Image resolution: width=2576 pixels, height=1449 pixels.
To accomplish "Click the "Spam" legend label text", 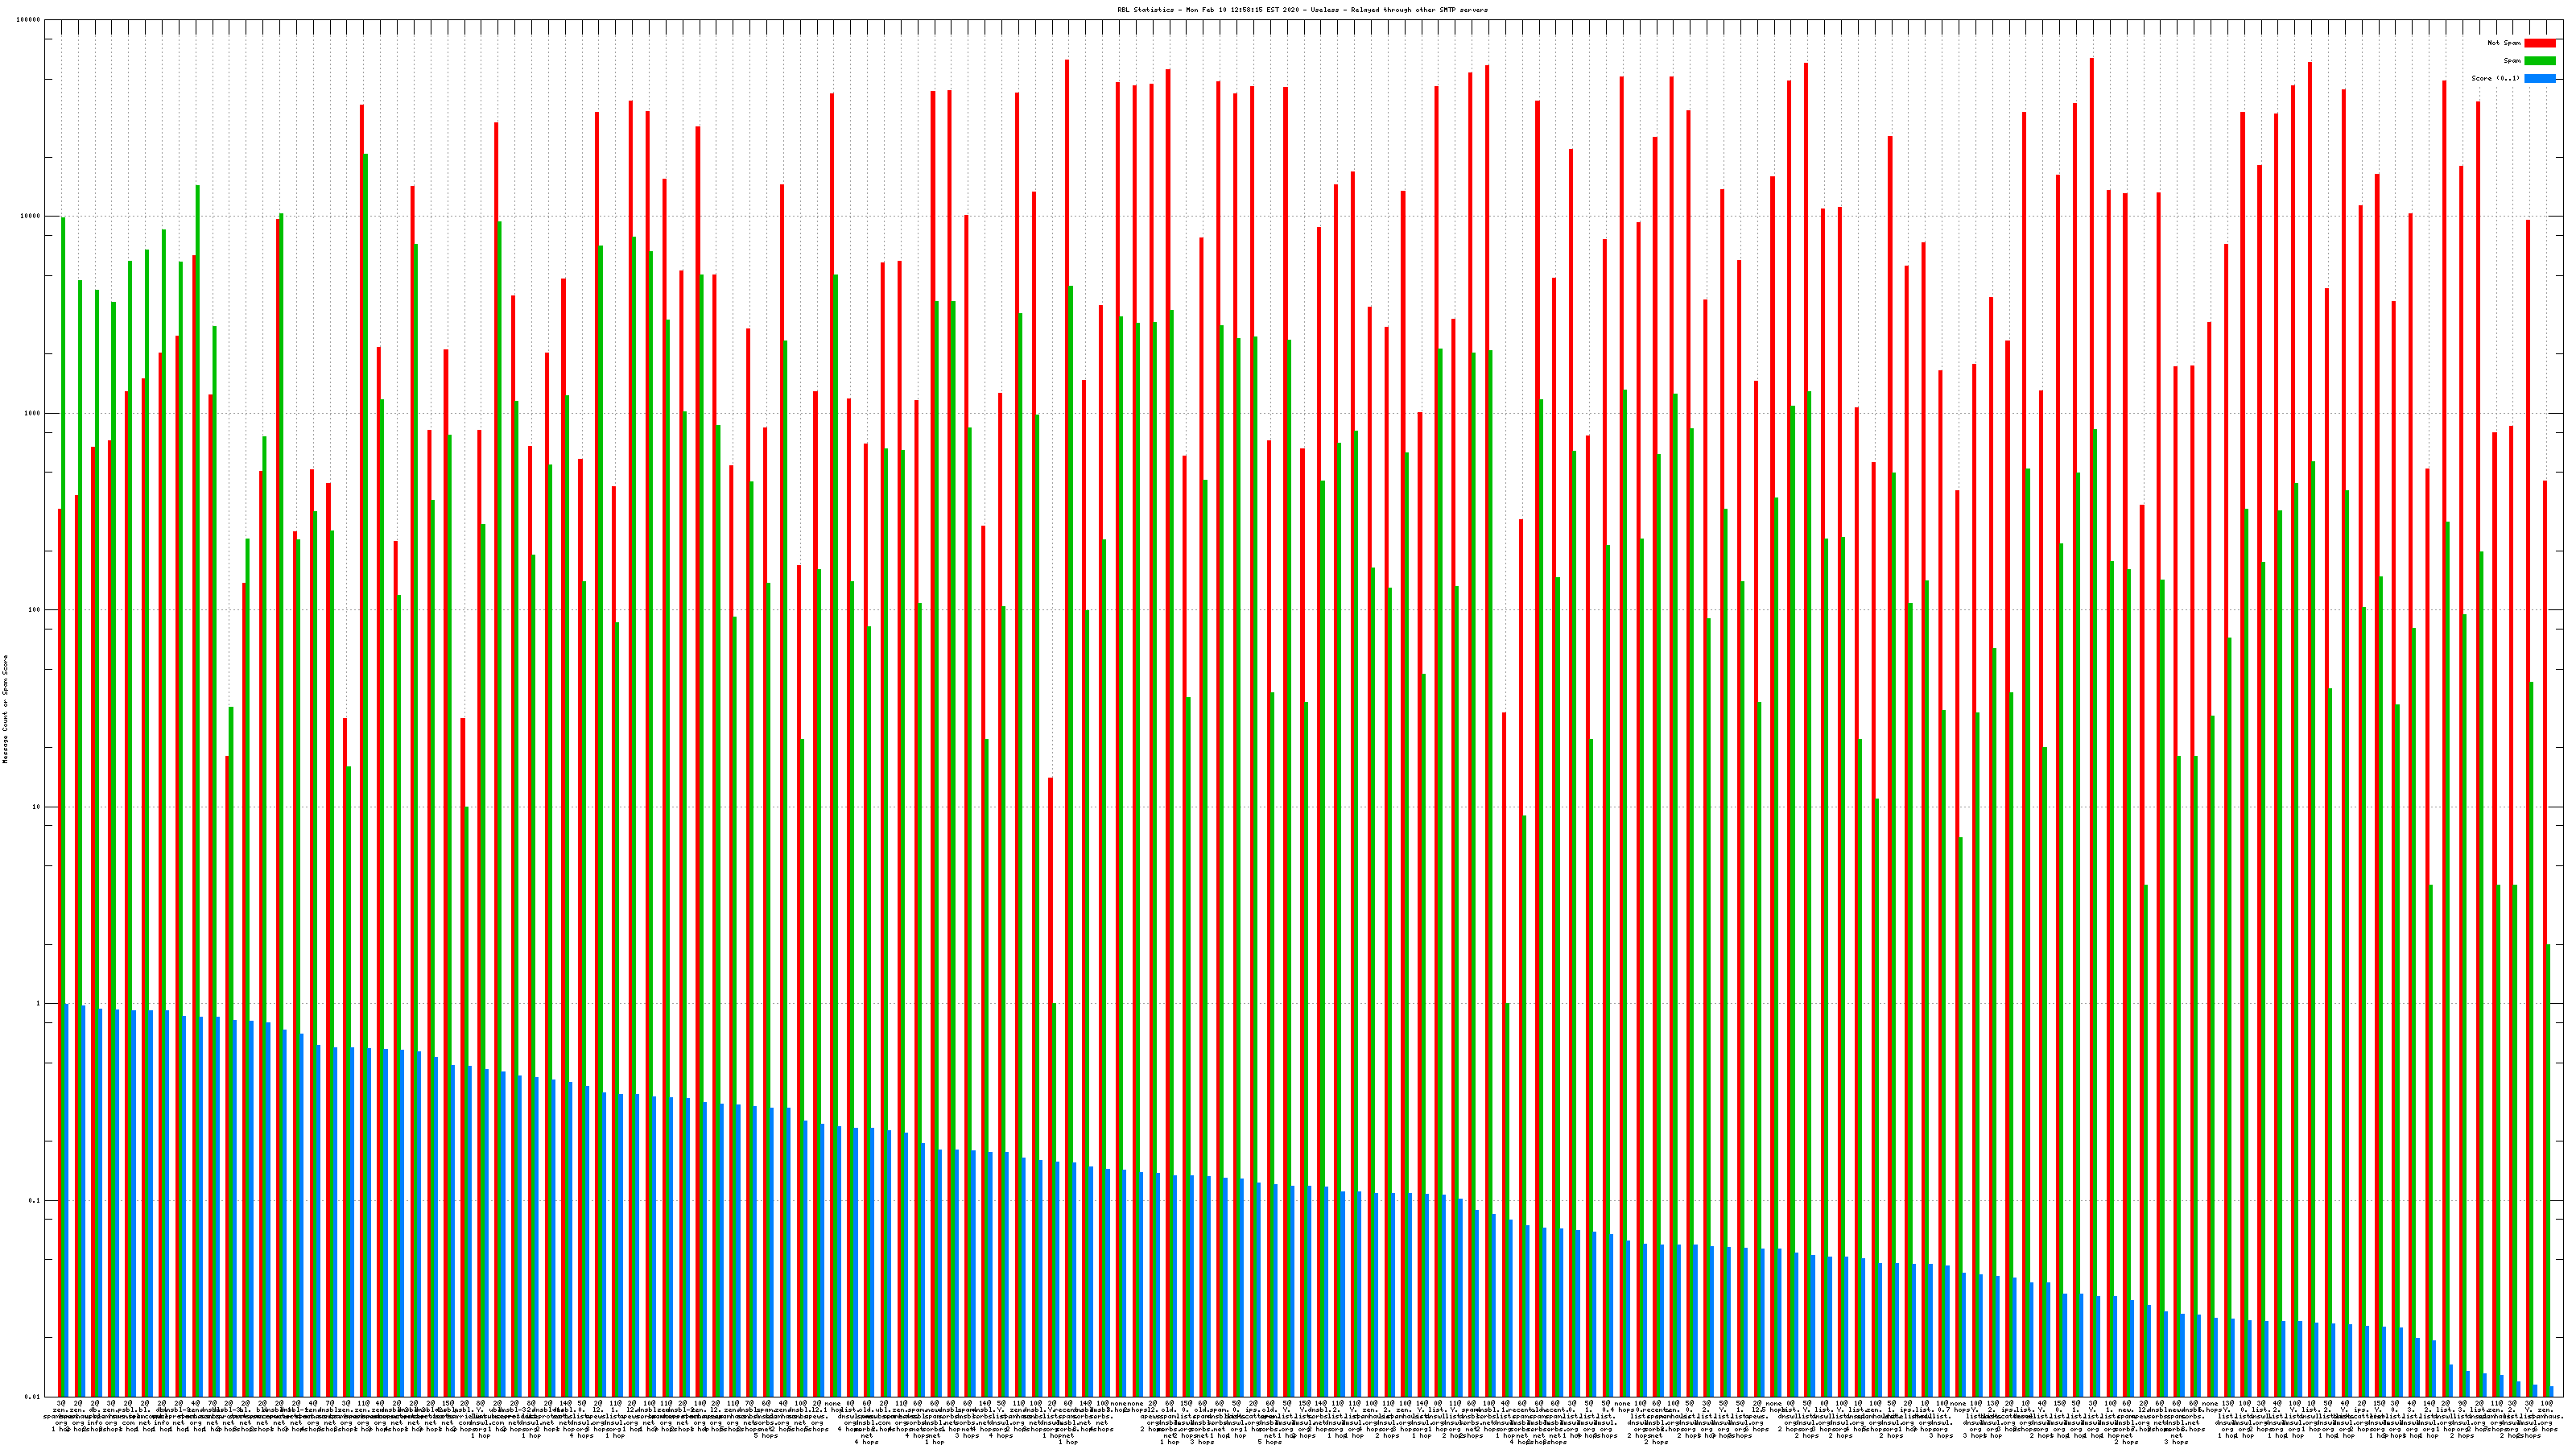I will tap(2512, 61).
